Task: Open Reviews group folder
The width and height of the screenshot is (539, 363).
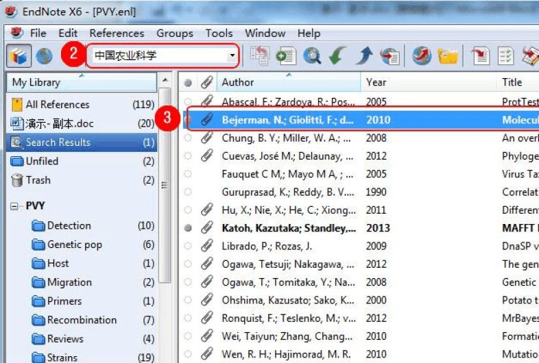Action: coord(92,339)
